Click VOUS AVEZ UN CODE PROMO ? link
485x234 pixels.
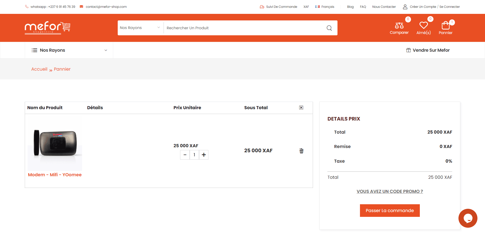pyautogui.click(x=390, y=191)
